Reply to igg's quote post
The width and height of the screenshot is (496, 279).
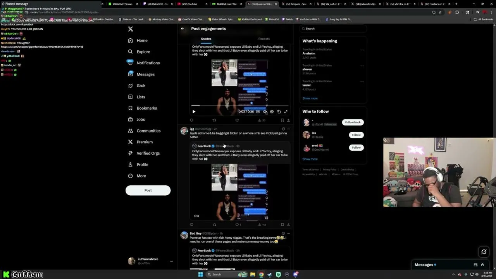(x=191, y=225)
